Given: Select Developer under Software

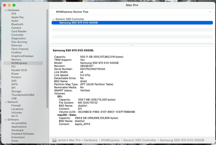Looking at the screenshot, I should tap(17, 130).
